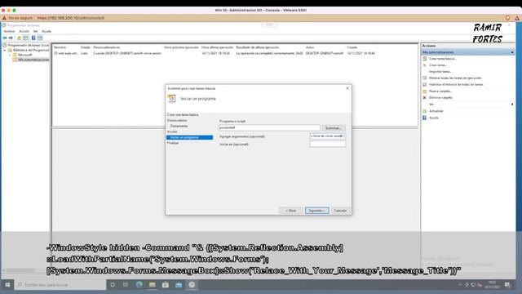Click the Crear tarea básica action icon

(424, 59)
